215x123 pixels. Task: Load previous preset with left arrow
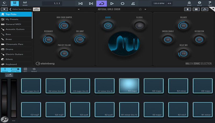78,9
